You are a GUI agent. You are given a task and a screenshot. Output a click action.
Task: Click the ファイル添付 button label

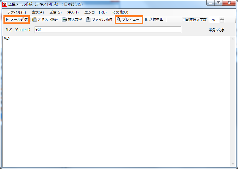click(102, 20)
